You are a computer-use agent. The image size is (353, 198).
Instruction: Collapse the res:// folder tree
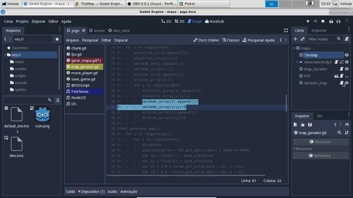pyautogui.click(x=5, y=55)
